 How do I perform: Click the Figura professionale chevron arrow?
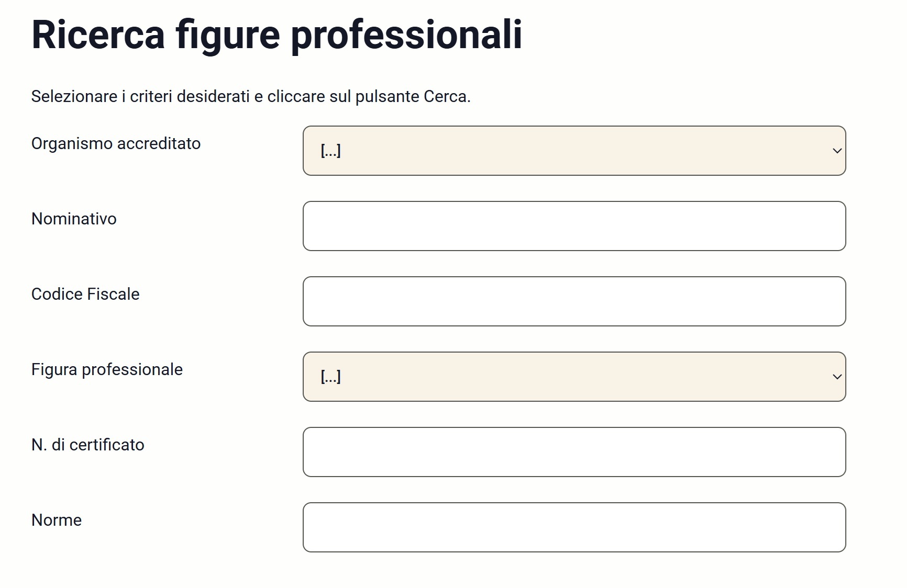point(837,377)
